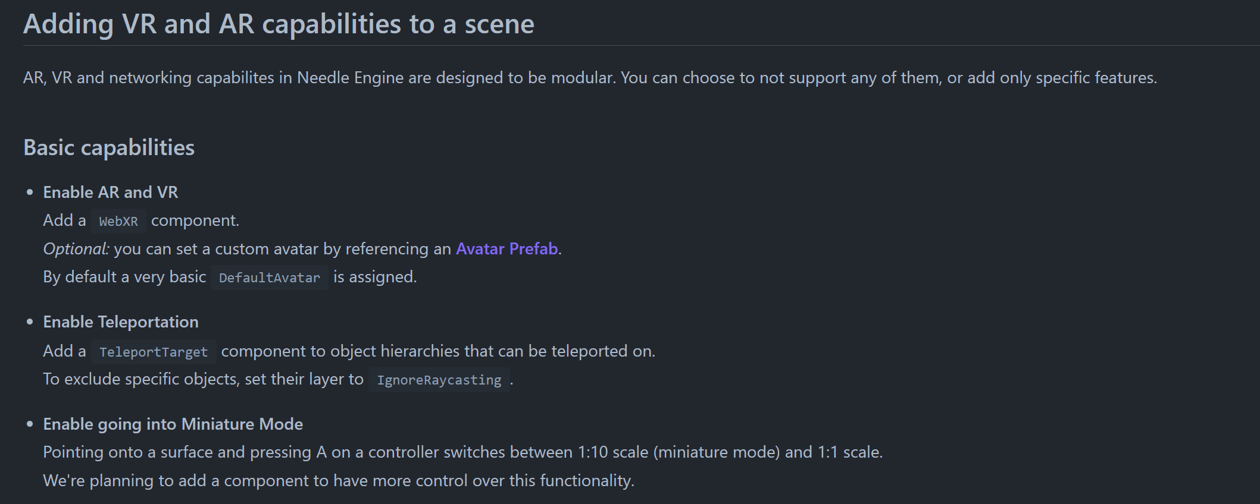Screen dimensions: 1260x504
Task: Open the Avatar Prefab link
Action: (x=507, y=248)
